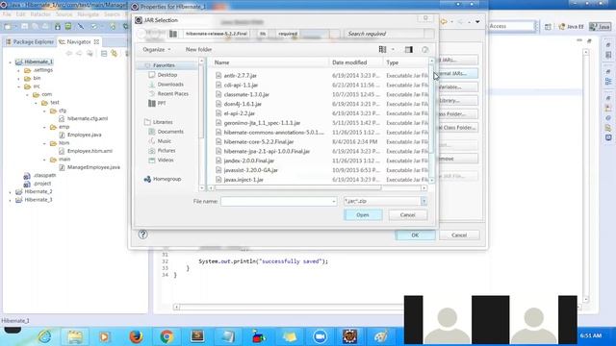616x346 pixels.
Task: Open the Chrome icon in the taskbar
Action: 167,336
